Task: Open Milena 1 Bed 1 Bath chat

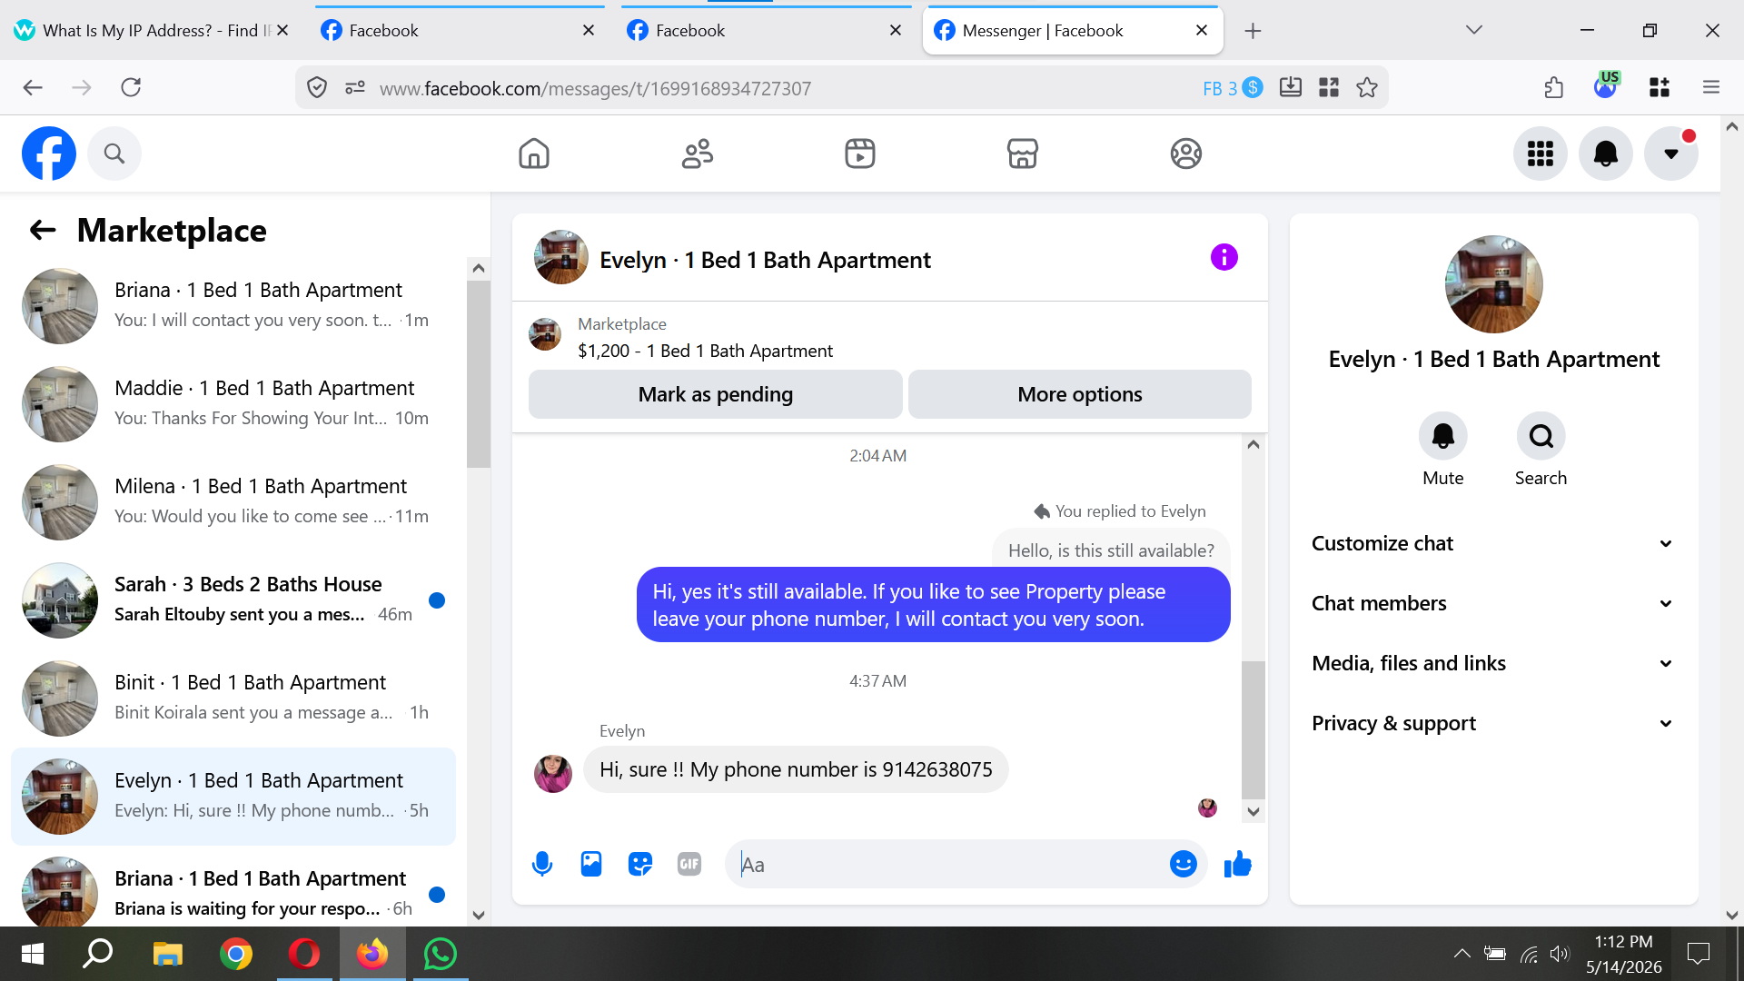Action: coord(233,502)
